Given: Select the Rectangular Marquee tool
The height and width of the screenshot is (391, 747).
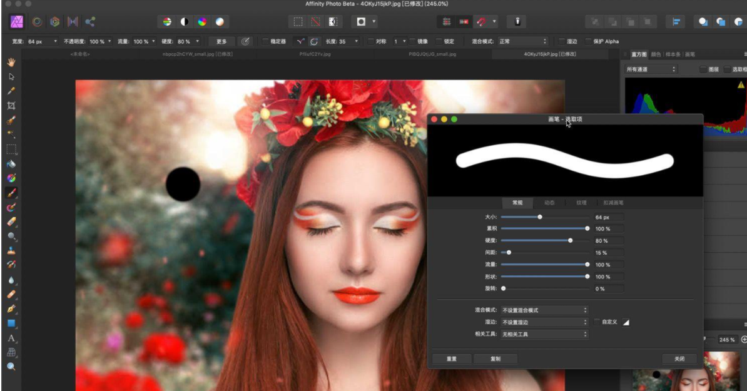Looking at the screenshot, I should [11, 150].
